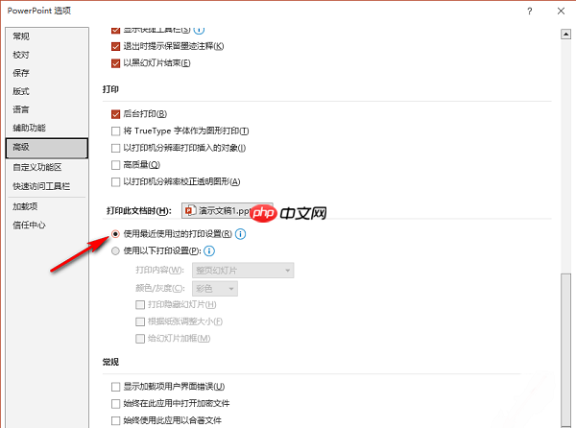Click the help question mark button
The image size is (576, 428).
tap(529, 11)
